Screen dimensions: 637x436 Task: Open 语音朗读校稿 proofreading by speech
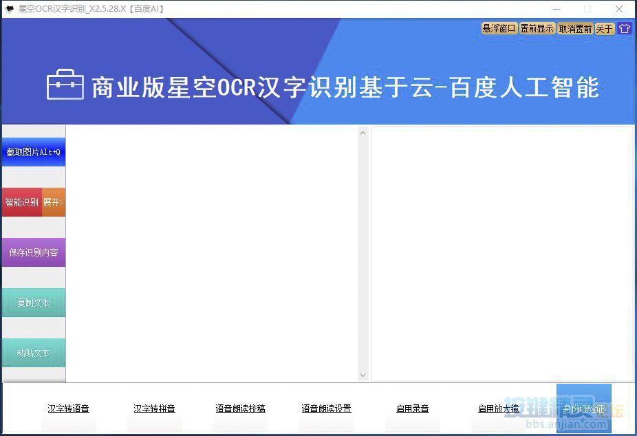[x=240, y=408]
